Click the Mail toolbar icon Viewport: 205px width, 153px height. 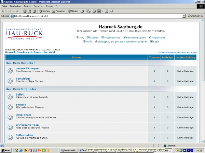88,11
